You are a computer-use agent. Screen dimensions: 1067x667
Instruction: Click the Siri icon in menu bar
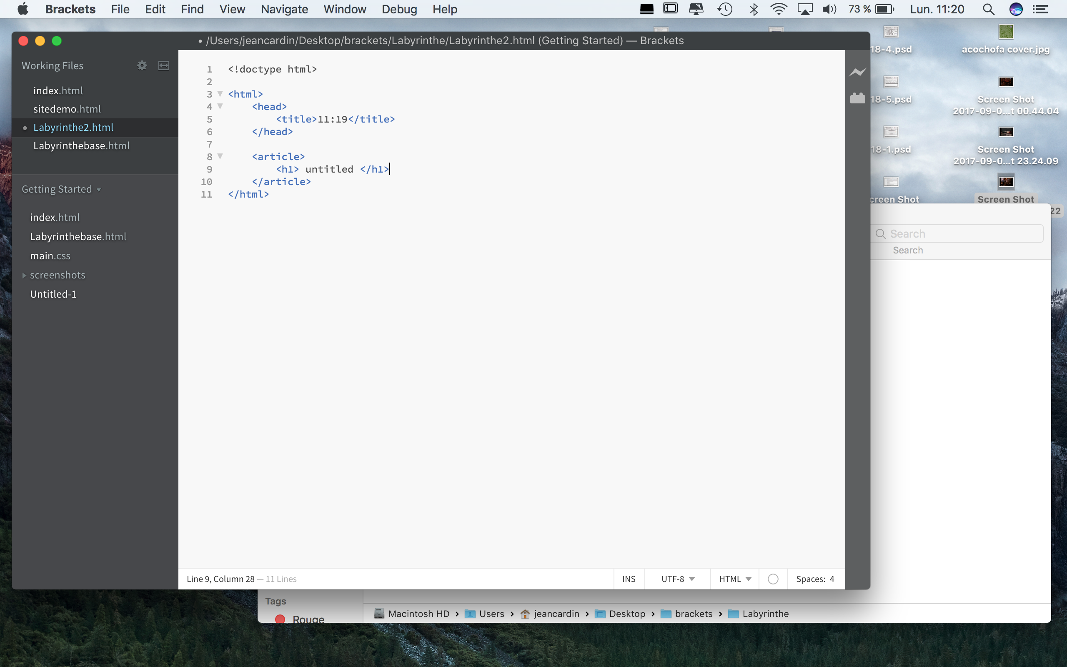click(1015, 9)
